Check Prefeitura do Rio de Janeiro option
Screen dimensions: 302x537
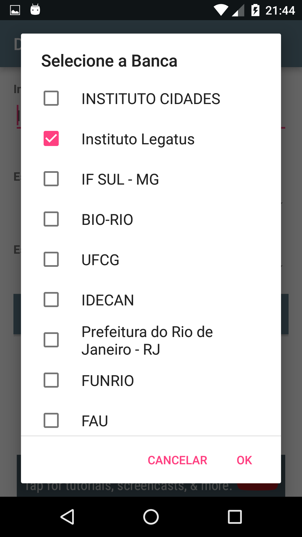tap(51, 340)
